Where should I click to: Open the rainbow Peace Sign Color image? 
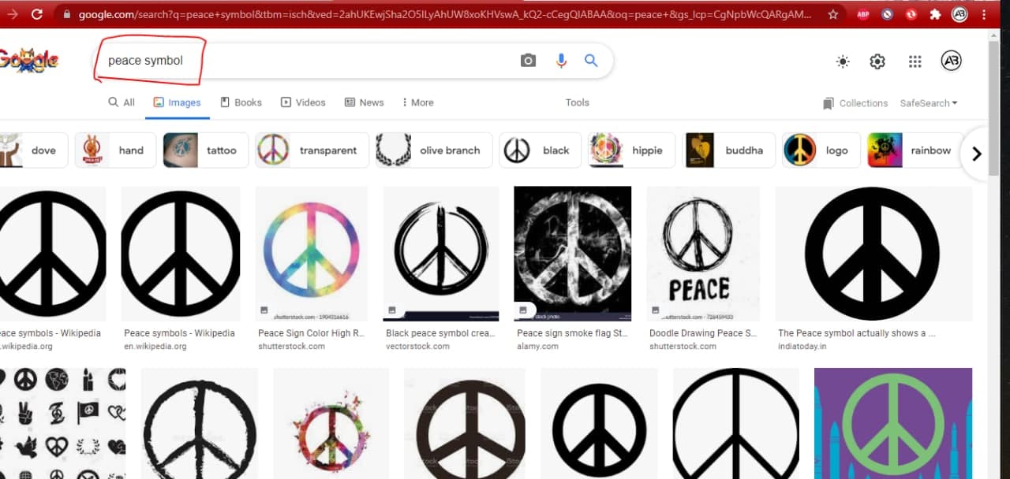click(x=311, y=254)
